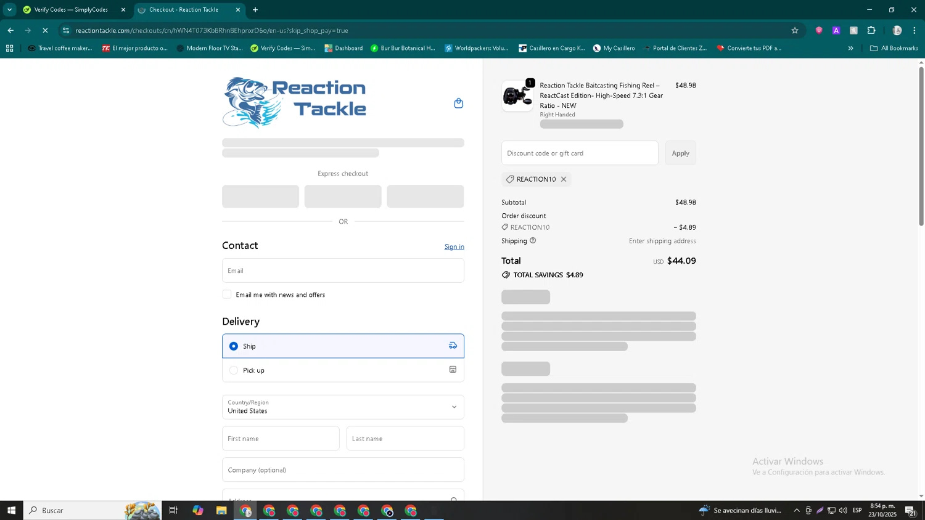Viewport: 925px width, 520px height.
Task: Open El mejor producto bookmark
Action: point(134,48)
